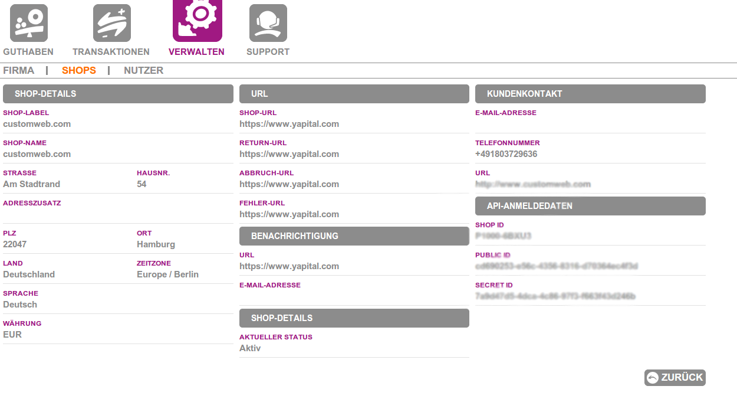
Task: Click the Telefonnummer value
Action: pyautogui.click(x=506, y=154)
